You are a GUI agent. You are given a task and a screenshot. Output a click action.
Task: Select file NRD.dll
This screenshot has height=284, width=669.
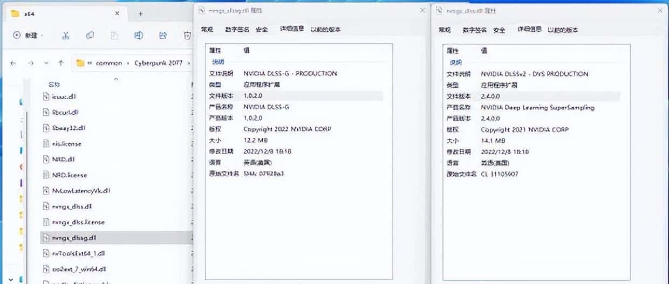(x=63, y=160)
